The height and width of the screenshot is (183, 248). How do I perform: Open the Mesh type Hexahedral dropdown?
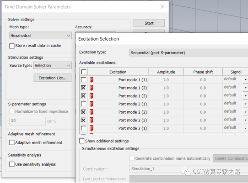40,36
